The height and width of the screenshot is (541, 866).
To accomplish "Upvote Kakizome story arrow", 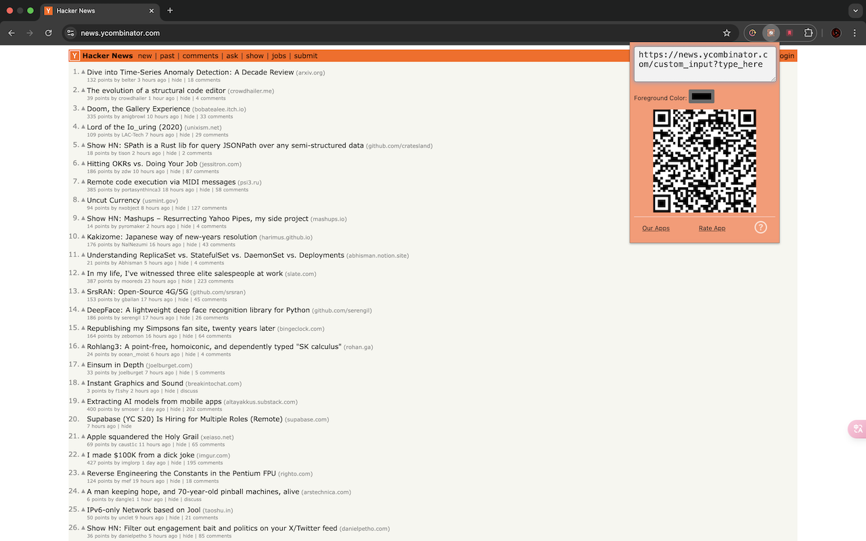I will 83,236.
